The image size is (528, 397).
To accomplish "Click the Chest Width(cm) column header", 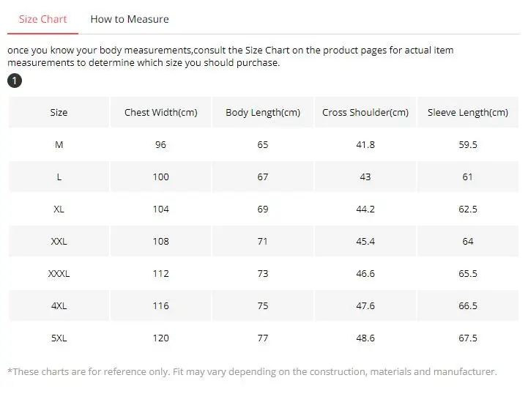I will pos(160,112).
